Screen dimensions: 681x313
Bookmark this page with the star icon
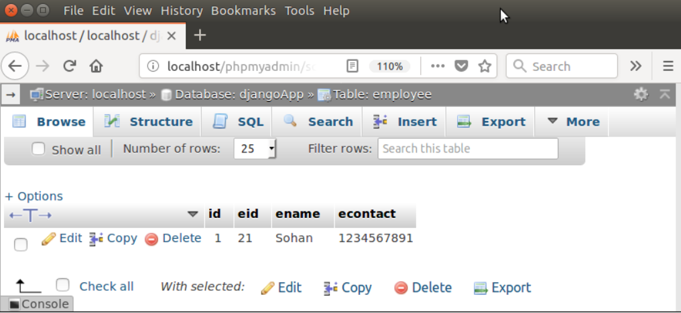pos(484,66)
